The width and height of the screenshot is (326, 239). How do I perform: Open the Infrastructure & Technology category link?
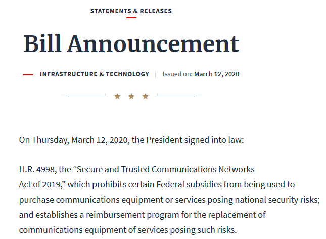[x=95, y=74]
